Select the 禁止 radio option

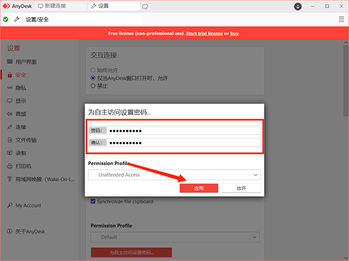pos(93,86)
